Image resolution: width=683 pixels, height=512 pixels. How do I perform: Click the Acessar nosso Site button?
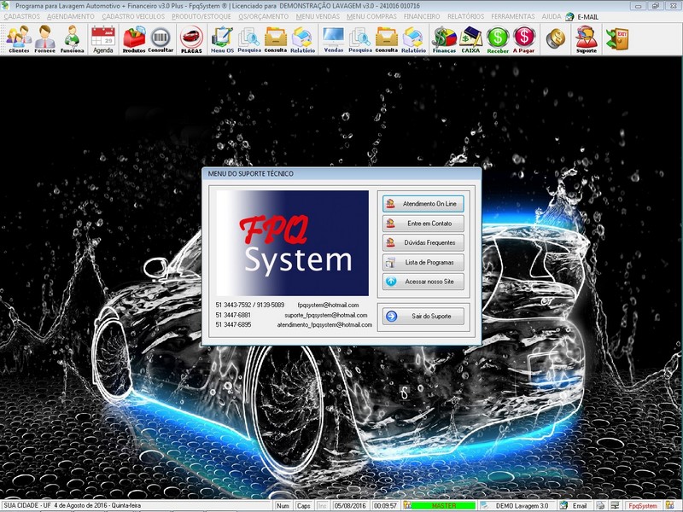pos(423,282)
